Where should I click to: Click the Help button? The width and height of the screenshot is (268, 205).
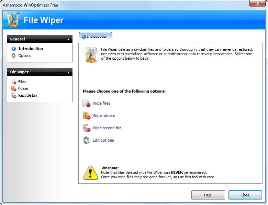pos(208,195)
